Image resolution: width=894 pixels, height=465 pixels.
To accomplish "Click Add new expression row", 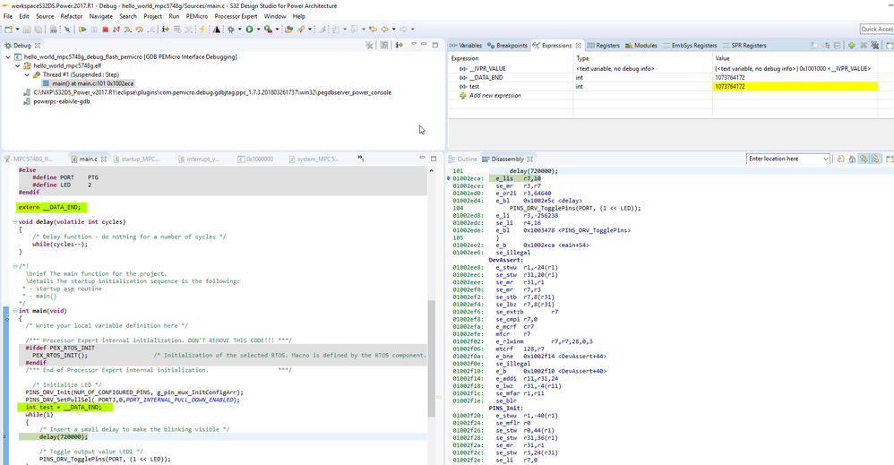I will click(494, 95).
